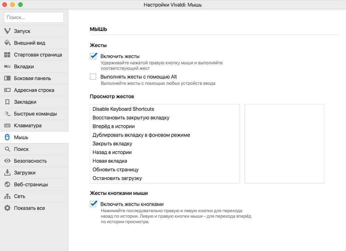This screenshot has height=251, width=346.
Task: Click the keyboard icon for Клавиатура
Action: pos(7,125)
